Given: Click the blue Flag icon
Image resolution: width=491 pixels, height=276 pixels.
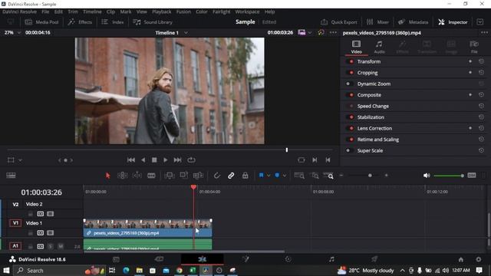Looking at the screenshot, I should pos(261,176).
